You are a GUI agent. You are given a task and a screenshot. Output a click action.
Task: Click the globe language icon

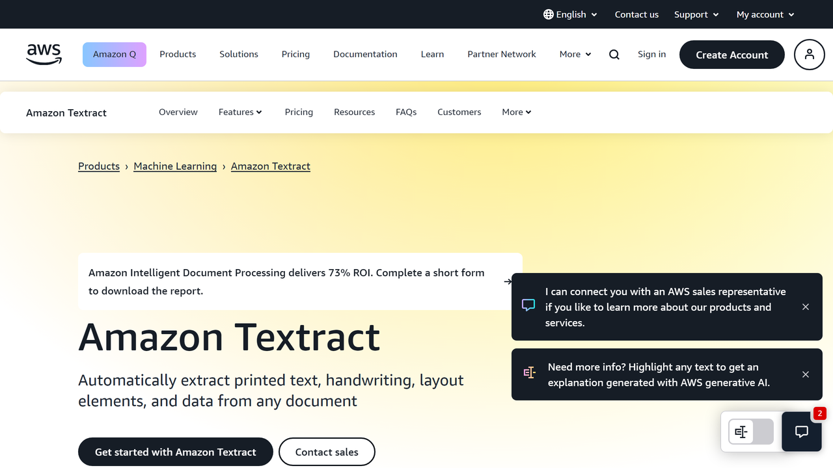tap(549, 14)
